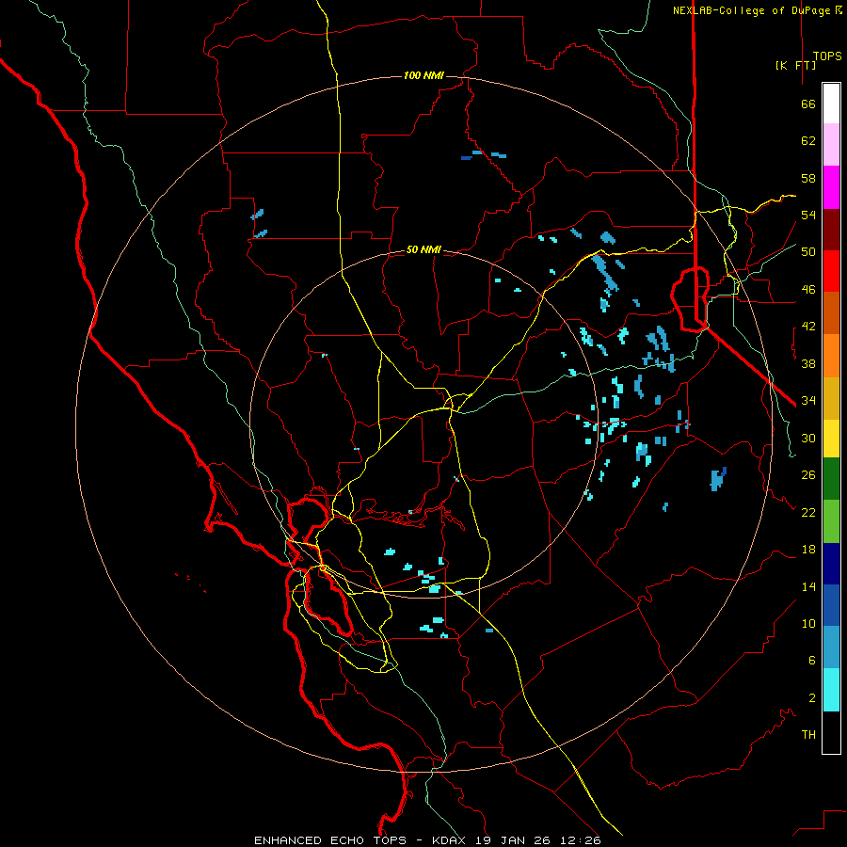Click the 12:26 timestamp text
Image resolution: width=847 pixels, height=847 pixels.
pyautogui.click(x=581, y=840)
